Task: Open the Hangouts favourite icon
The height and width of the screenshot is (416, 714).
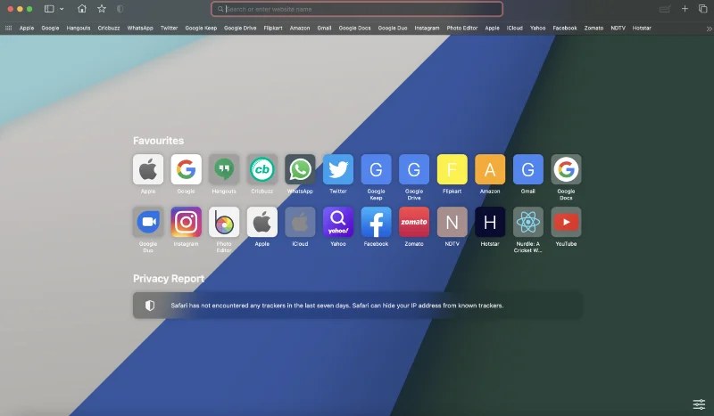Action: [224, 169]
